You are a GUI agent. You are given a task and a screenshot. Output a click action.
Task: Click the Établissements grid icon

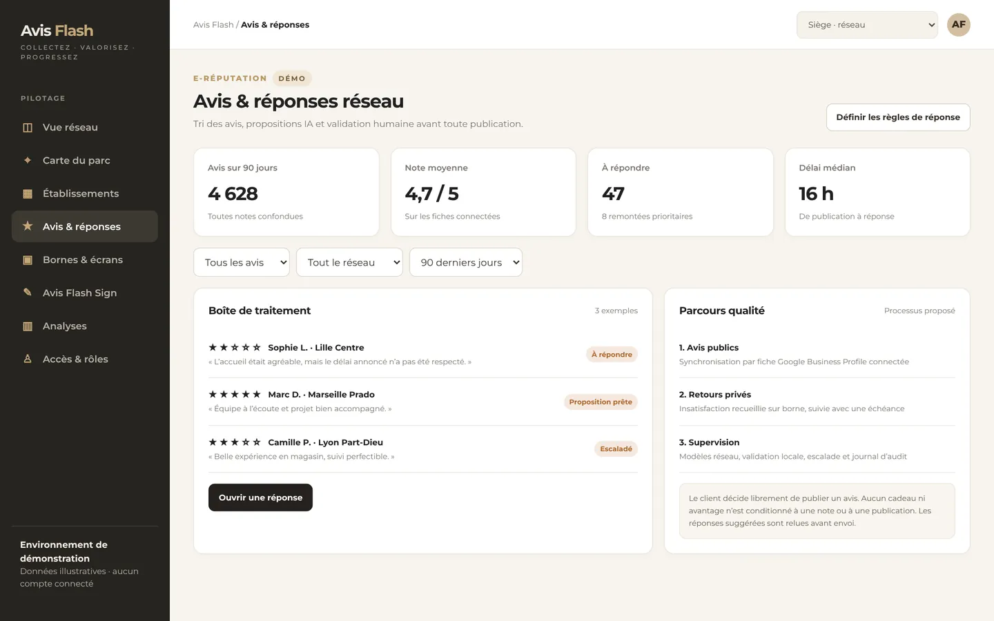28,194
